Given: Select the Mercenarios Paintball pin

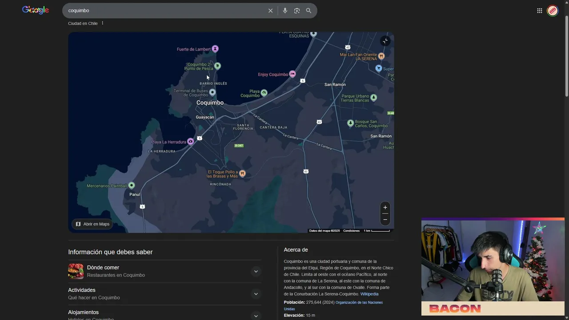Looking at the screenshot, I should tap(132, 185).
